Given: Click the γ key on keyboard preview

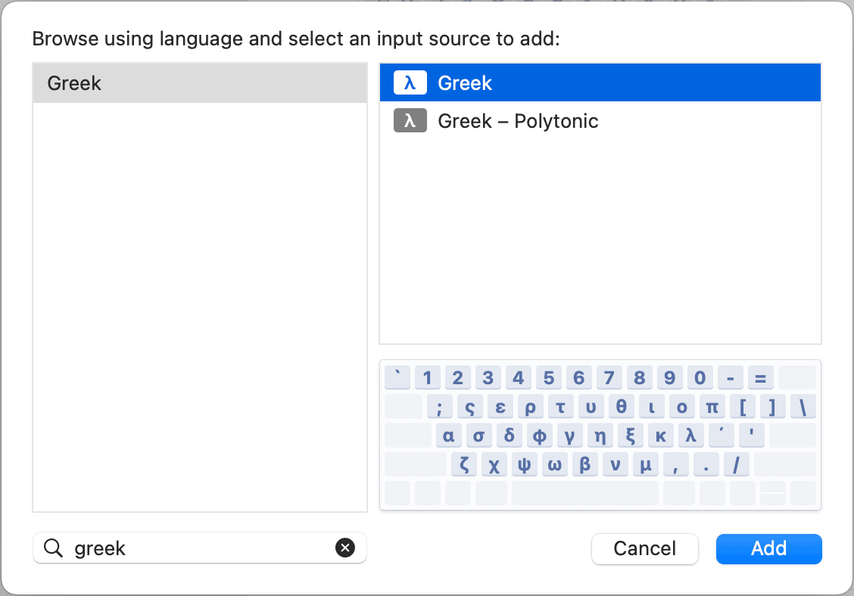Looking at the screenshot, I should pos(569,436).
